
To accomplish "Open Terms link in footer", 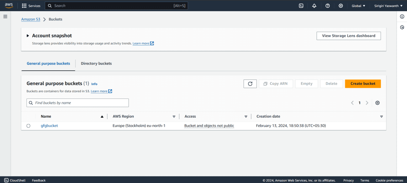I will coord(365,180).
